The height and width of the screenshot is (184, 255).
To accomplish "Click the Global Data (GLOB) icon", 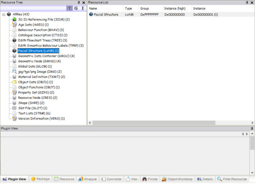I will 15,66.
